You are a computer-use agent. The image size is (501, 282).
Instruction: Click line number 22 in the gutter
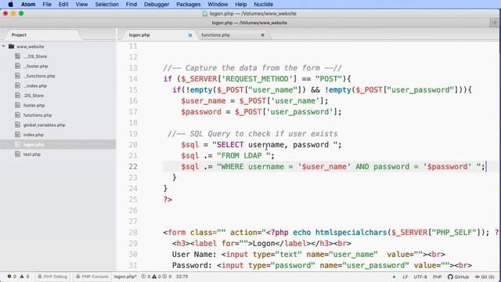133,167
